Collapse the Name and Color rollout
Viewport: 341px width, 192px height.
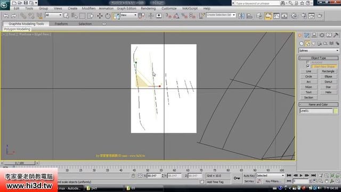click(x=319, y=105)
